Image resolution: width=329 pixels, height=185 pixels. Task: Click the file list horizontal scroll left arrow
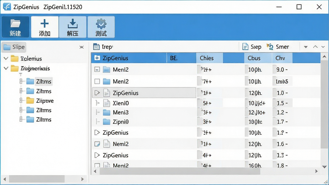click(x=95, y=172)
